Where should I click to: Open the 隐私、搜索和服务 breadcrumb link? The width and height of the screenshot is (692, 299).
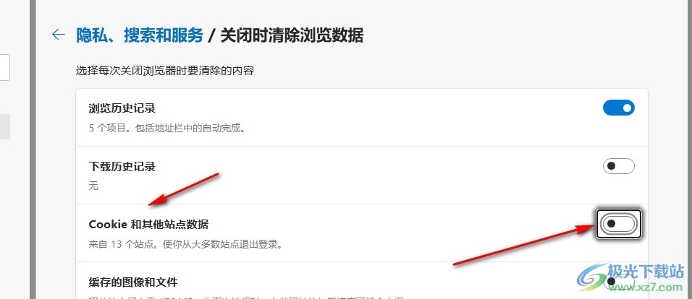click(140, 35)
